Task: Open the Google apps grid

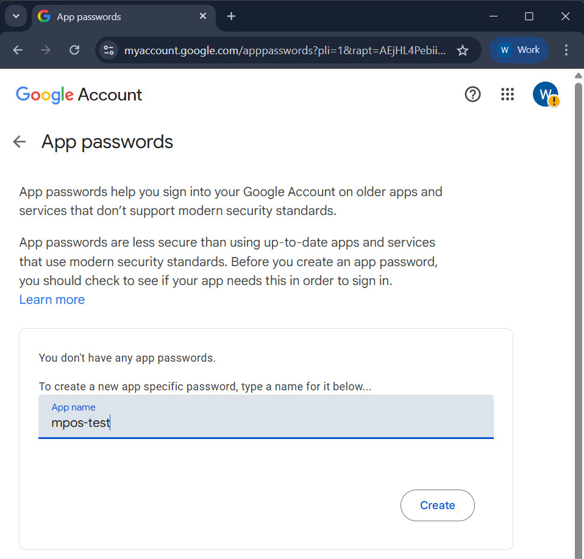Action: tap(507, 94)
